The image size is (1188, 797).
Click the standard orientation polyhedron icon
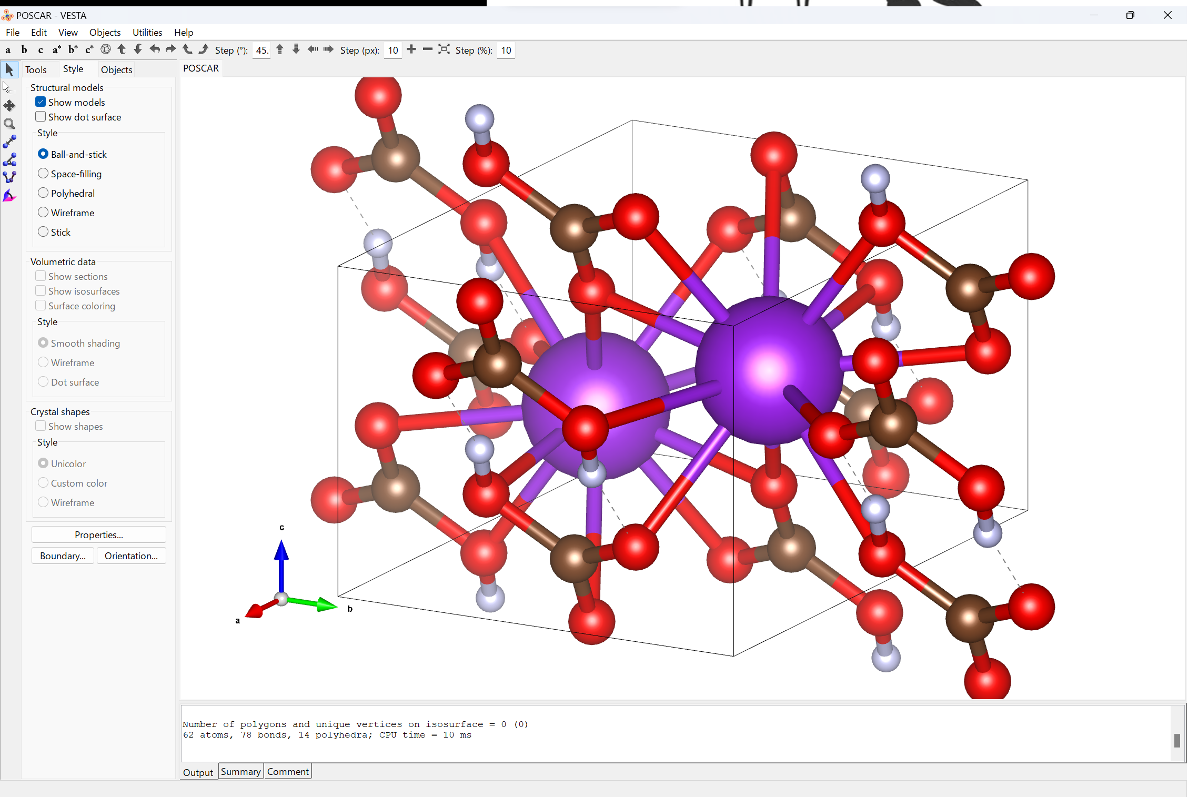click(x=106, y=49)
